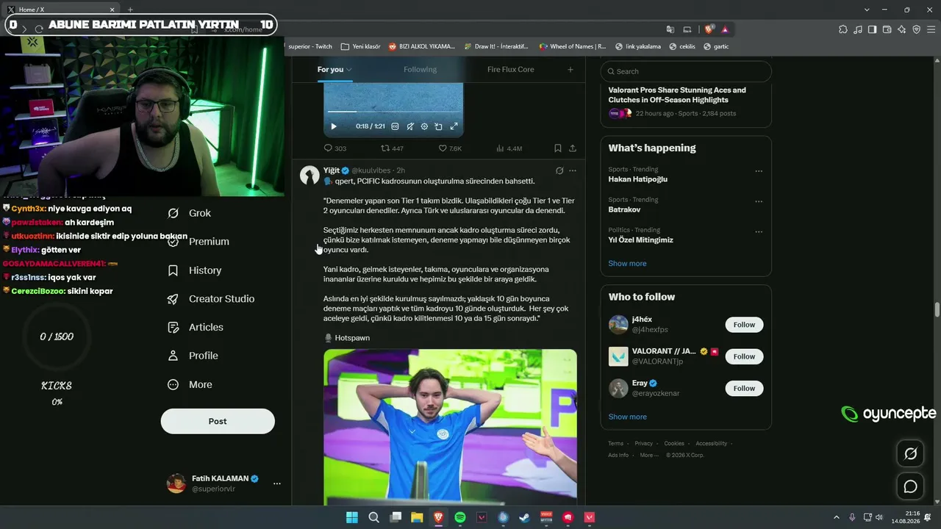Switch to the Fire Flux Core tab
Screen dimensions: 941x529
click(x=510, y=69)
